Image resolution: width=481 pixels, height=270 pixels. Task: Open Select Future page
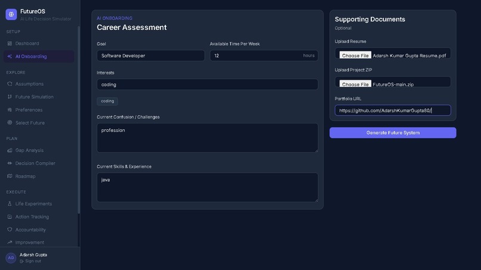pyautogui.click(x=39, y=123)
